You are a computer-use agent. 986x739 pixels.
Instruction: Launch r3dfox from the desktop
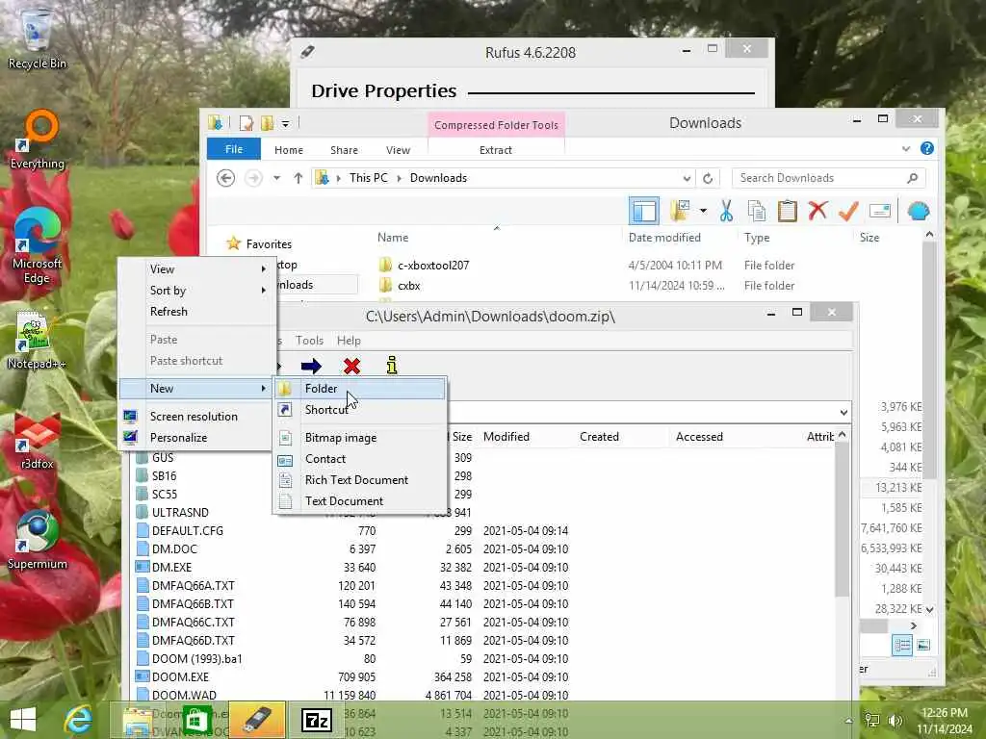point(38,440)
